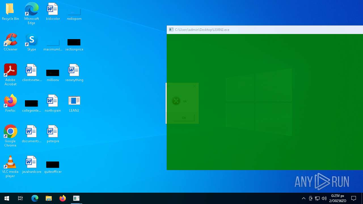The height and width of the screenshot is (204, 363).
Task: Open File Explorer from the taskbar
Action: (x=49, y=198)
